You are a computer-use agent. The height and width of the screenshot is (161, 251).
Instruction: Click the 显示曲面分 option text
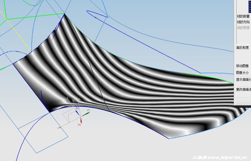(x=243, y=79)
